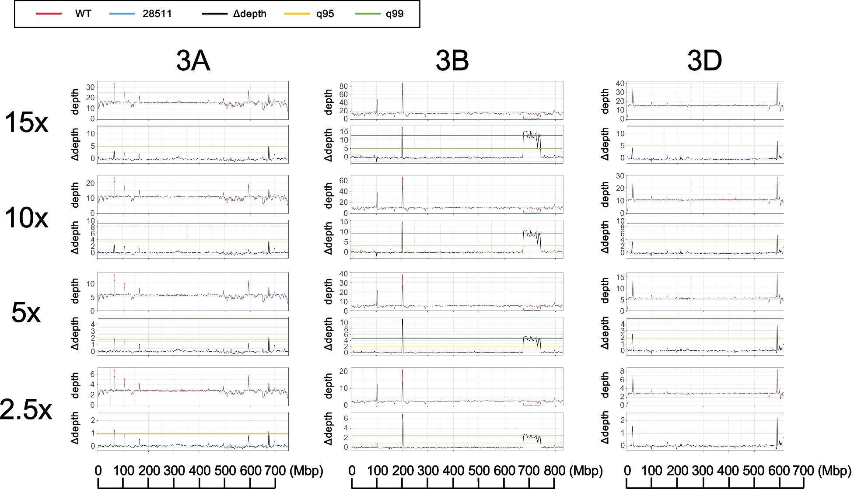Click the blue 28511 line in the legend
854x489 pixels.
pos(122,14)
